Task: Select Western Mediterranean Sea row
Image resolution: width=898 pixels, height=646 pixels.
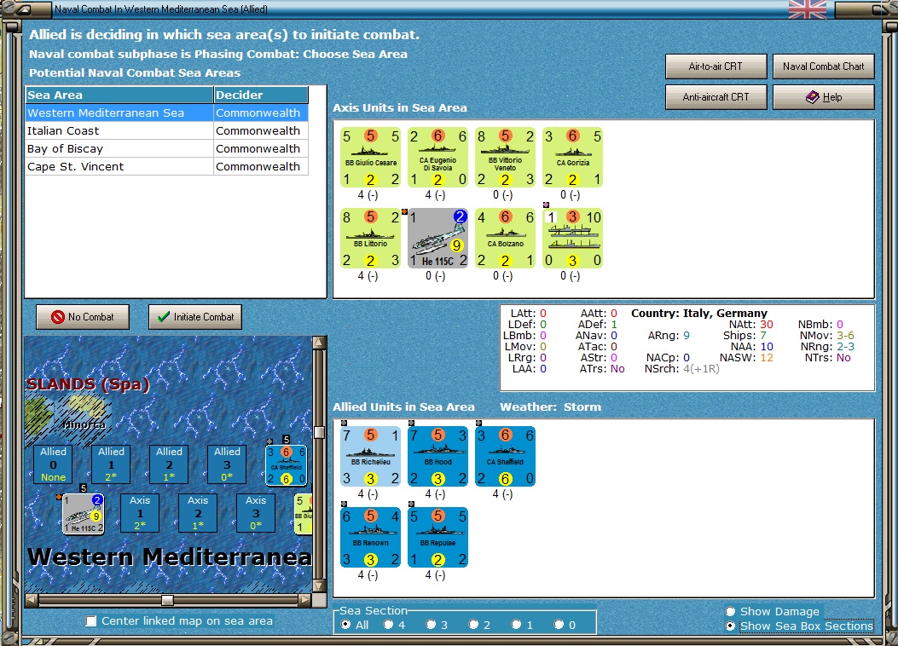Action: [x=166, y=112]
